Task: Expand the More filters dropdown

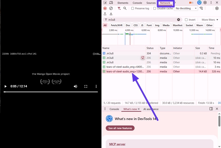Action: (x=210, y=20)
